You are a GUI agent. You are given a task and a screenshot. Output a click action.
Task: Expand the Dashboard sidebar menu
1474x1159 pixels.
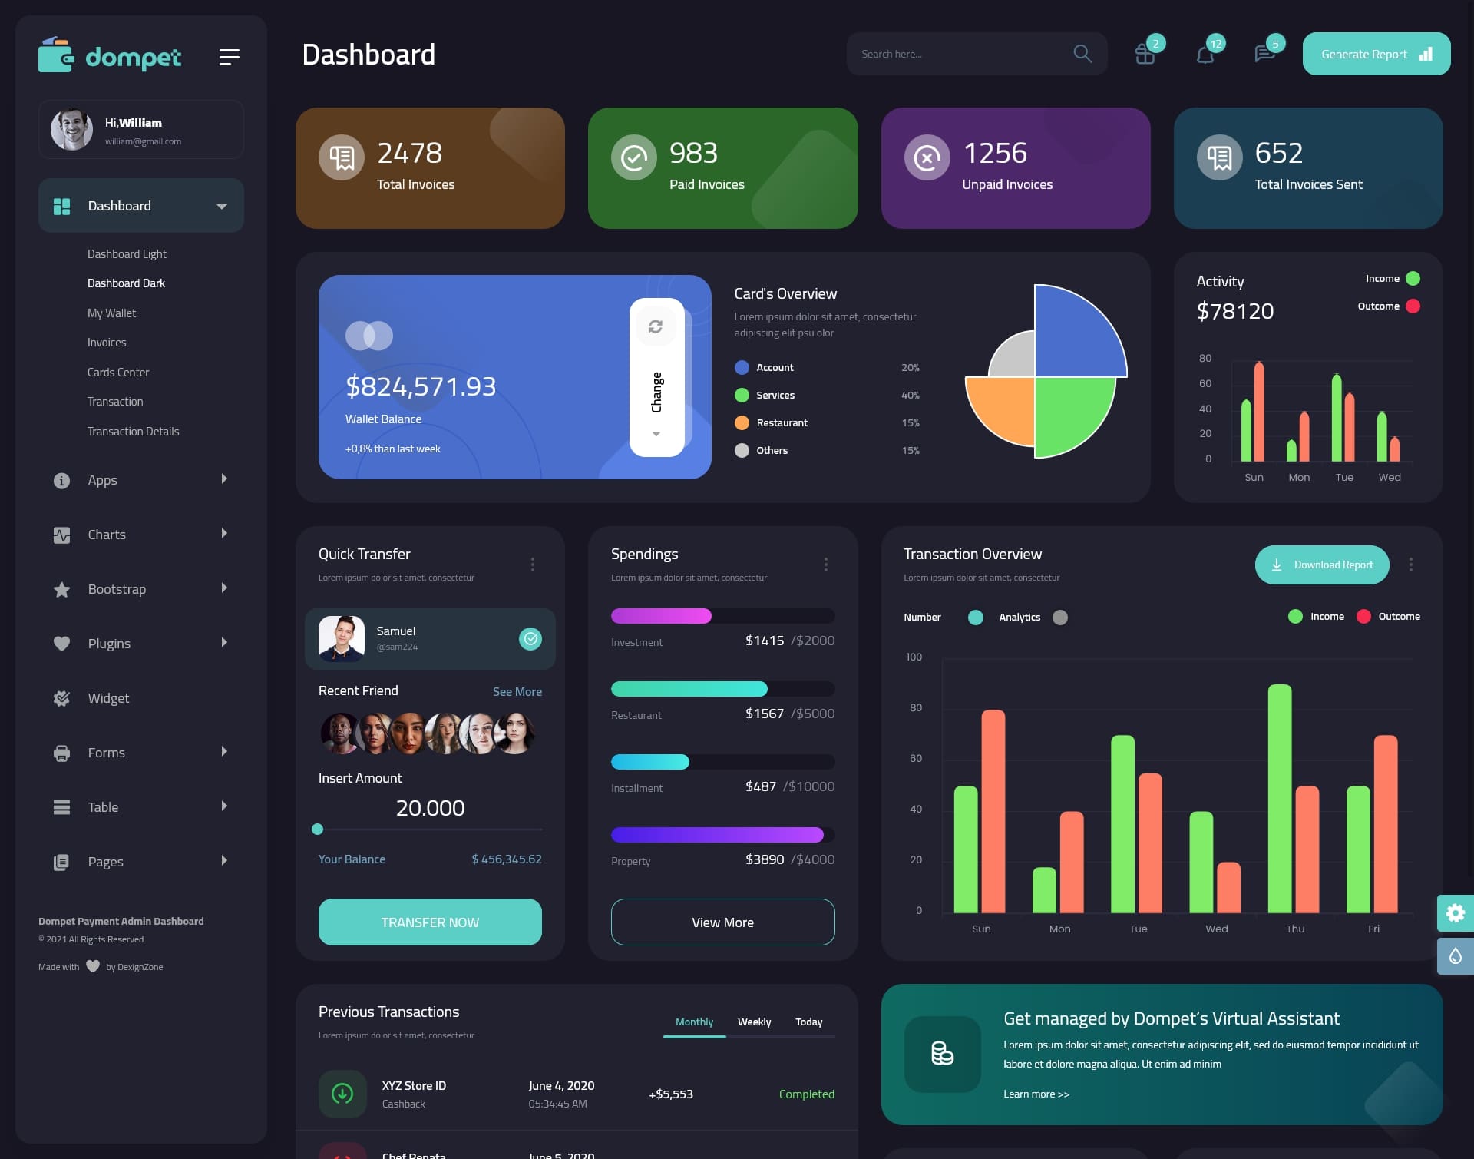coord(223,206)
